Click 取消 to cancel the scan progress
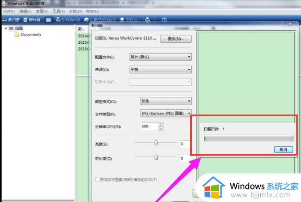 click(284, 149)
